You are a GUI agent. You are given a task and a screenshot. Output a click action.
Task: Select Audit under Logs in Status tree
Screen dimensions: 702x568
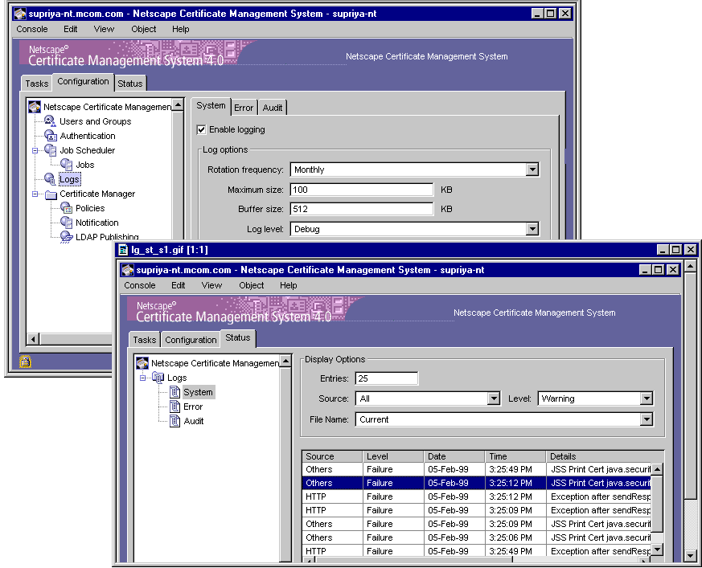[x=194, y=421]
